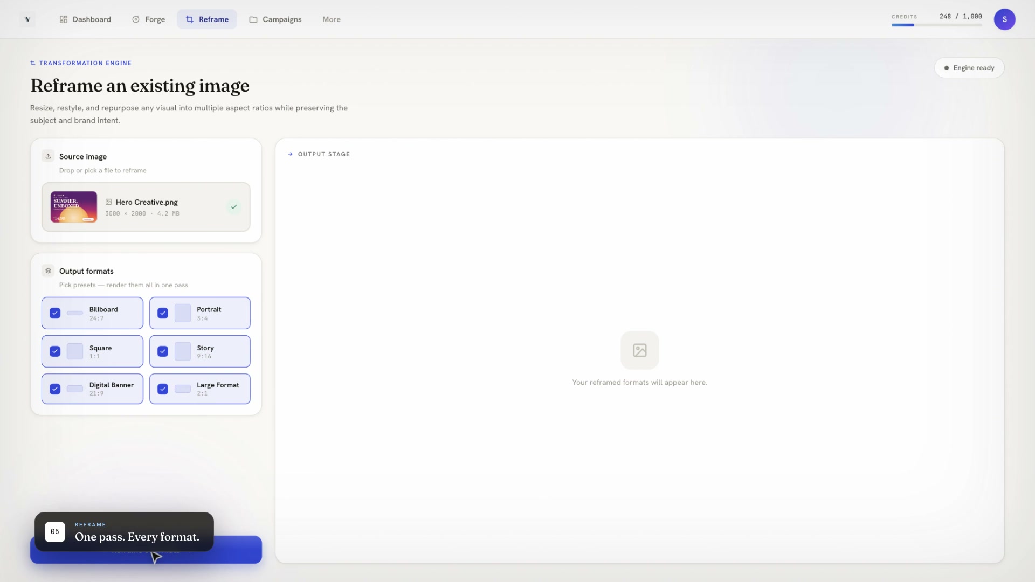Click the Hero Creative.png file name

(147, 202)
